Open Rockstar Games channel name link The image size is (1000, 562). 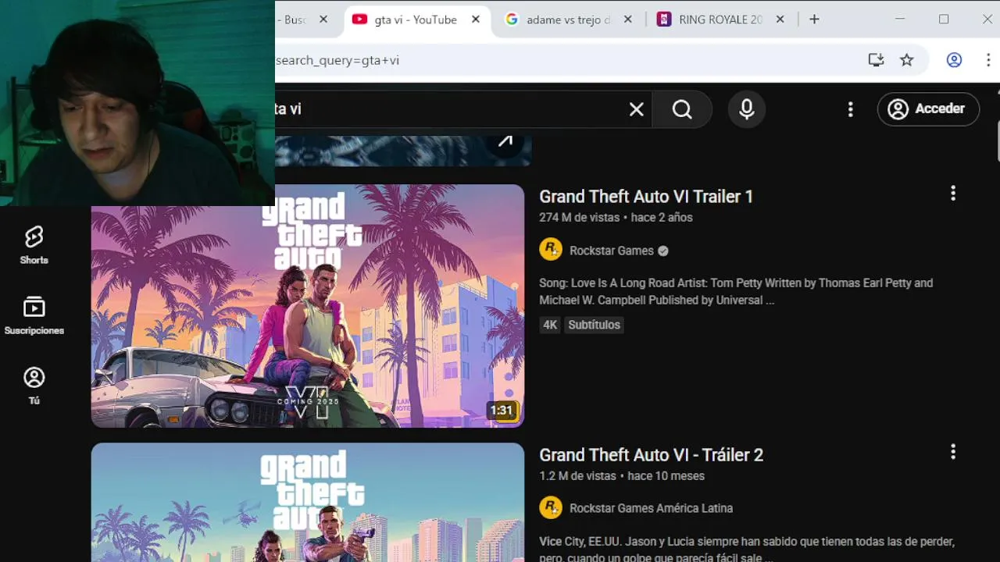pyautogui.click(x=612, y=251)
